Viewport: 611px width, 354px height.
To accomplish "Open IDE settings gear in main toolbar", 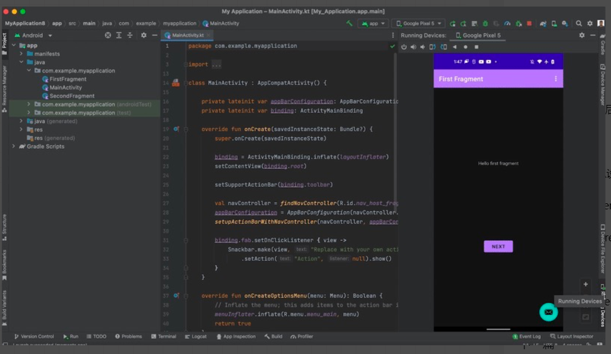I will [590, 23].
